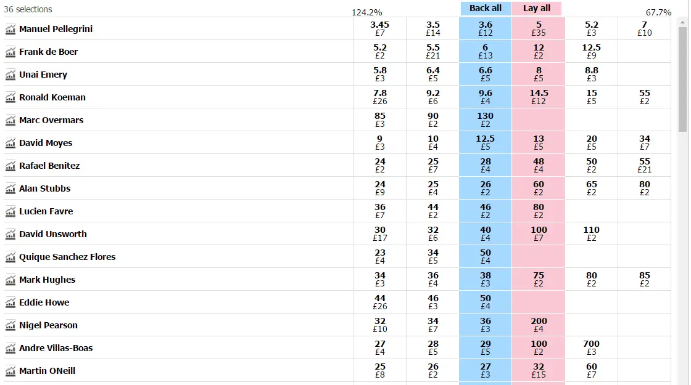Open the price graph icon for Manuel Pellegrini
This screenshot has height=385, width=691.
(10, 29)
